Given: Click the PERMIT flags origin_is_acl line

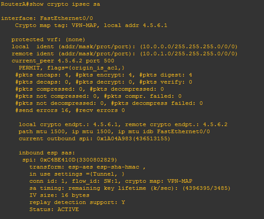Looking at the screenshot, I should coord(72,68).
